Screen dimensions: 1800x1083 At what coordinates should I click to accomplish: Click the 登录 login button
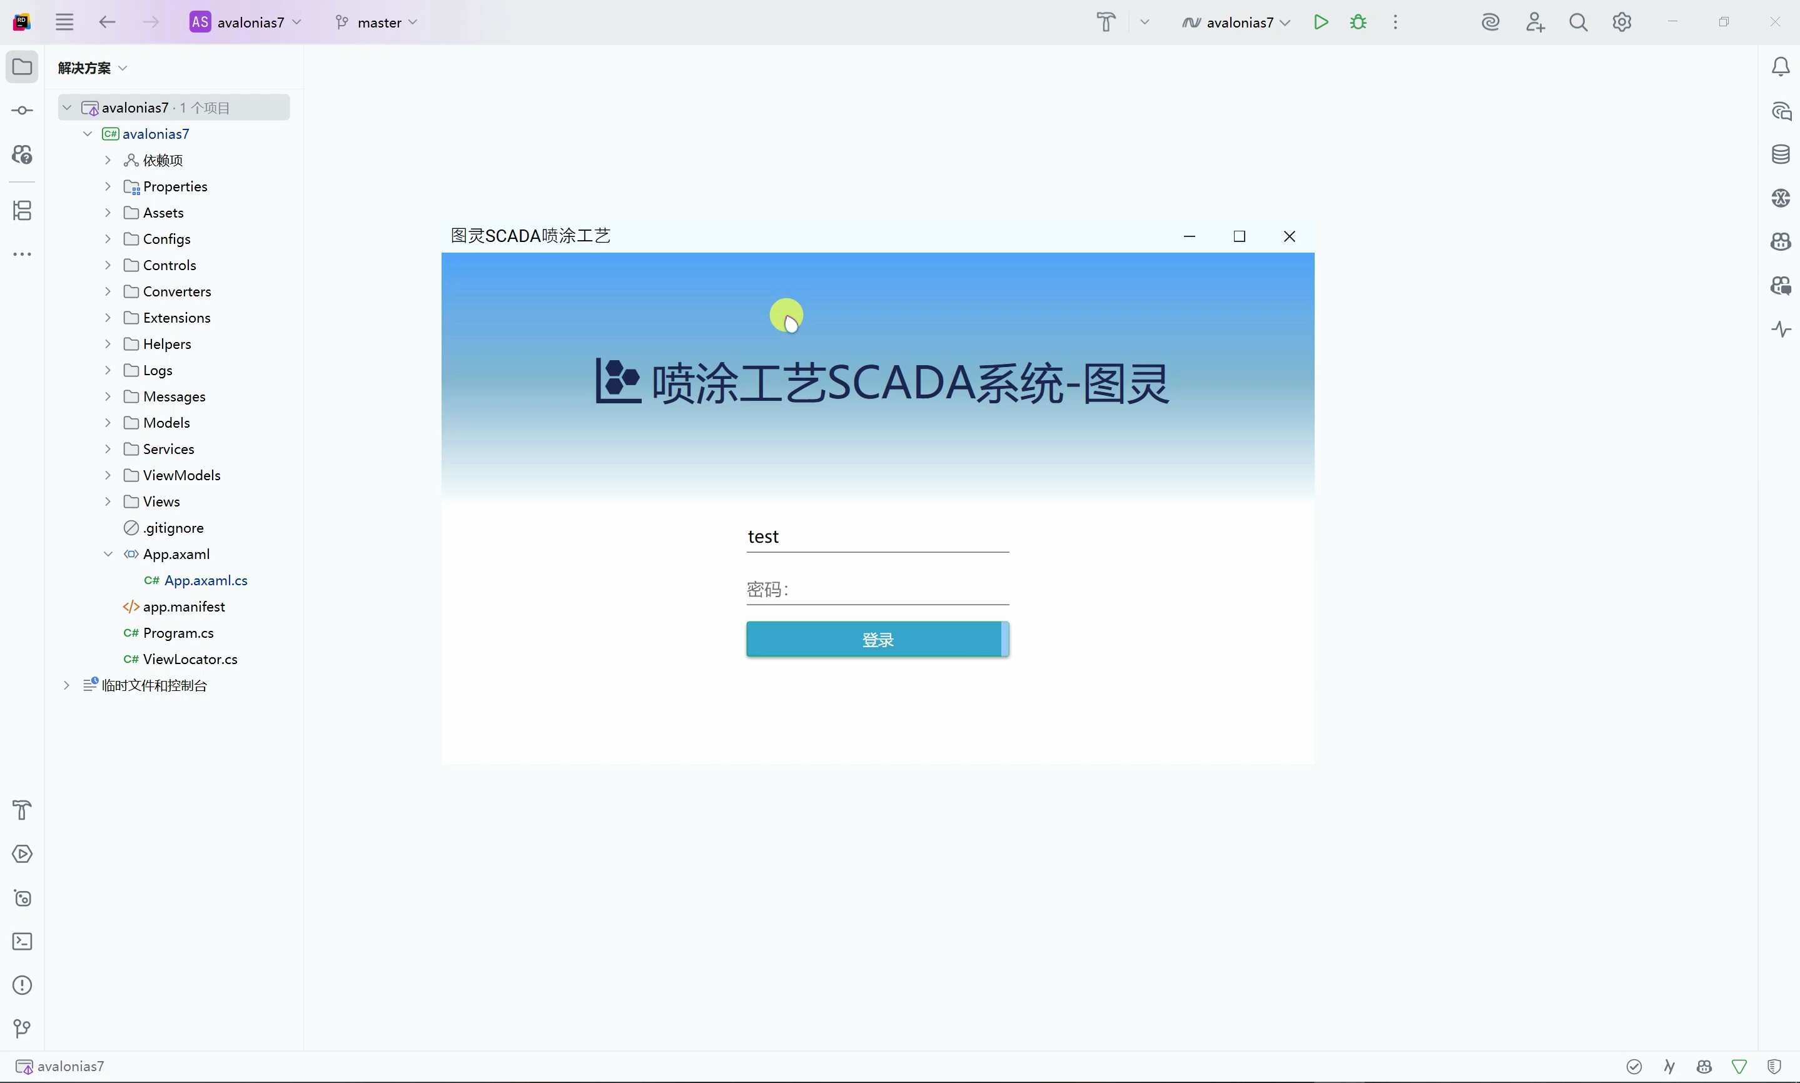(x=877, y=640)
